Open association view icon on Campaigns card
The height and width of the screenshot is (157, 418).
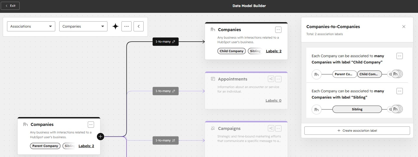tap(271, 128)
